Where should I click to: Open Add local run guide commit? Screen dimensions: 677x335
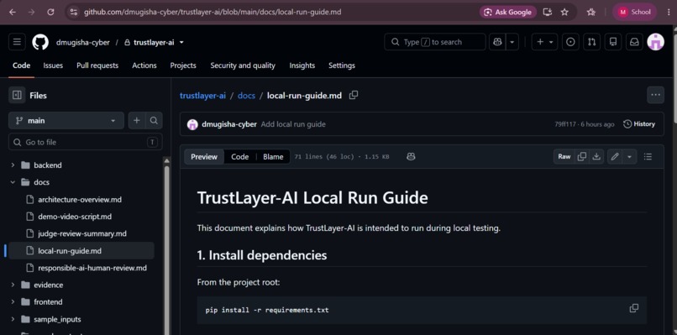coord(293,124)
